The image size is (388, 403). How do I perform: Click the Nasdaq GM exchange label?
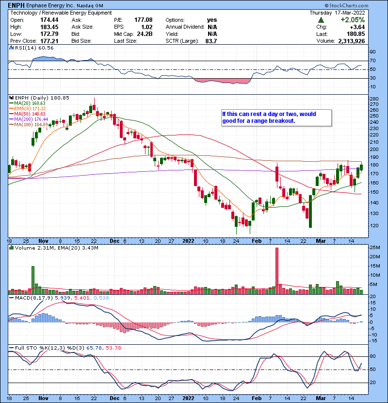tap(89, 6)
